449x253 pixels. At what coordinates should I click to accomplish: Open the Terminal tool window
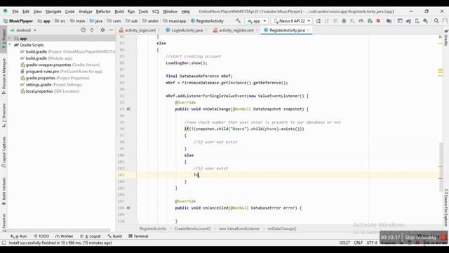point(138,236)
